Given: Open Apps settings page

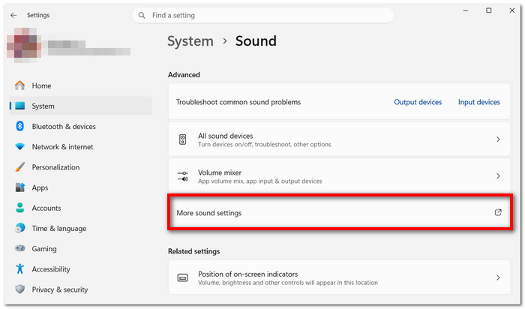Looking at the screenshot, I should [x=81, y=187].
